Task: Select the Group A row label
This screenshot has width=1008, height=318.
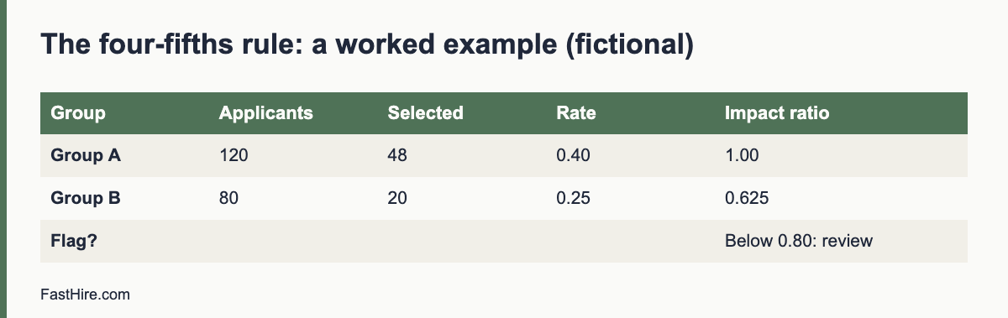Action: coord(86,155)
